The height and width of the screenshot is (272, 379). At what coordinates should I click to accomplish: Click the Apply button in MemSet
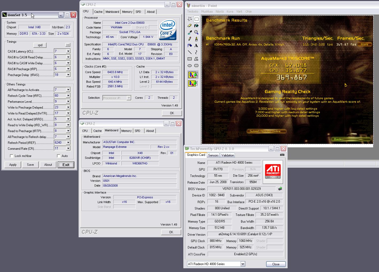13,165
